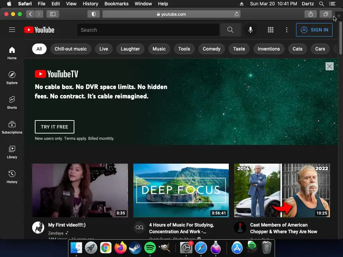Open Zendaya channel name link
Image resolution: width=343 pixels, height=257 pixels.
pos(56,233)
